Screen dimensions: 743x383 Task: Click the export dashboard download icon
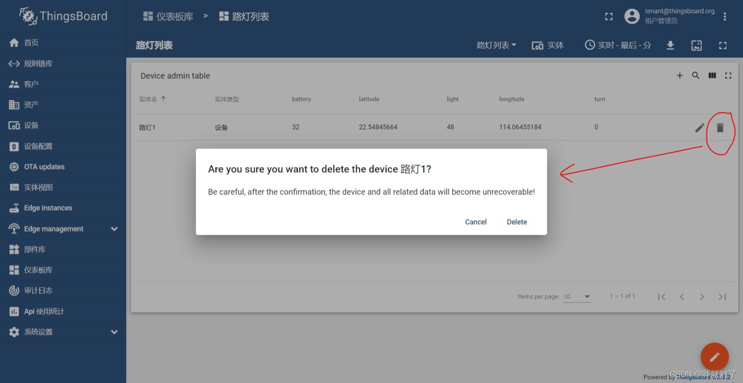tap(670, 45)
